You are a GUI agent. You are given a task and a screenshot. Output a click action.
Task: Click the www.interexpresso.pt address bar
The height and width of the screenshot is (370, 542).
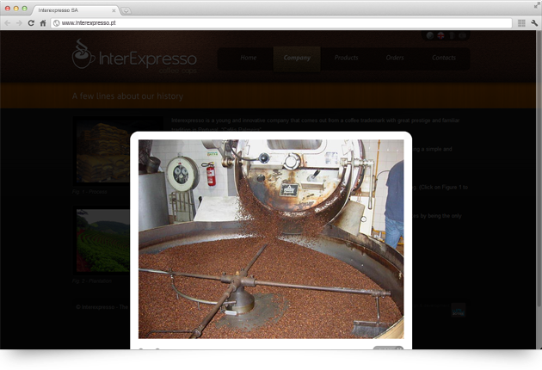click(281, 23)
